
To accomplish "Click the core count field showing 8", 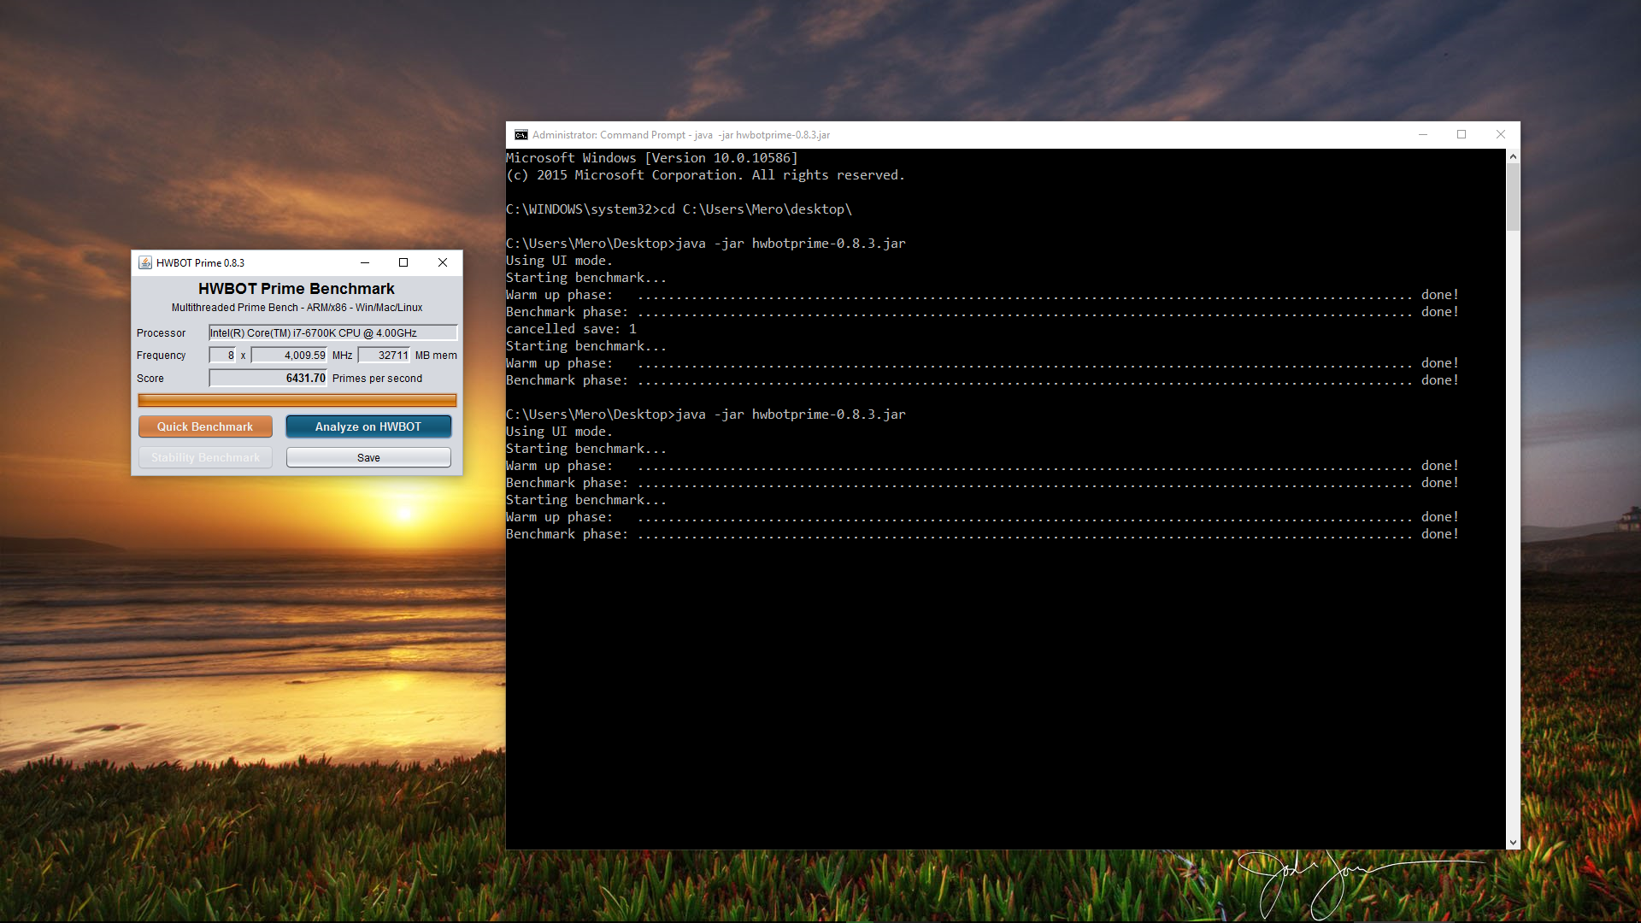I will tap(222, 356).
